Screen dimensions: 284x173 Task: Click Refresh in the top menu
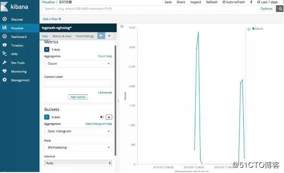coord(212,2)
